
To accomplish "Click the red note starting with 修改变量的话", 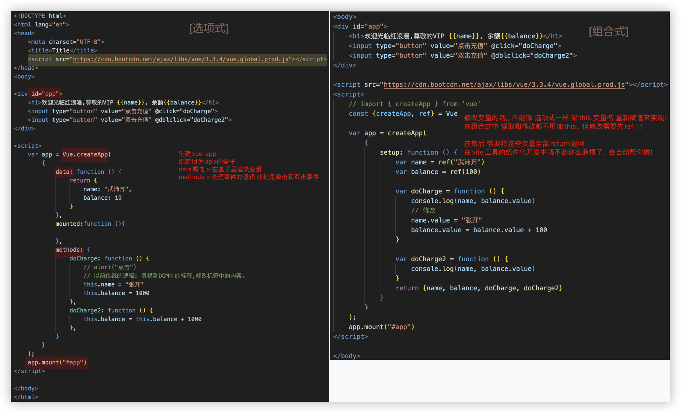I will click(565, 118).
